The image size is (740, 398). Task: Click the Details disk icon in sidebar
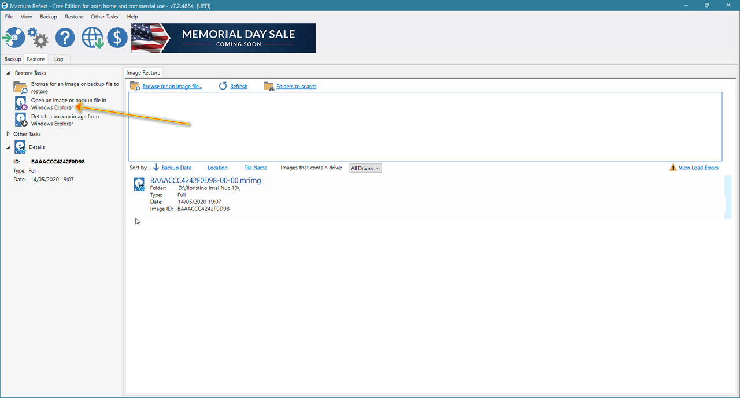click(20, 147)
